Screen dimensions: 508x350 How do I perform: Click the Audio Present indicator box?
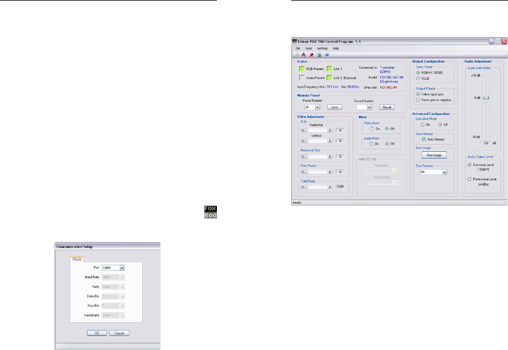click(302, 78)
